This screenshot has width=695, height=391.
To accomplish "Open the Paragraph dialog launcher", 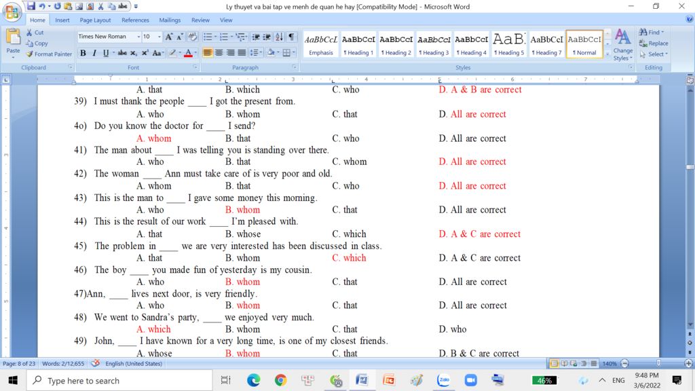I will pos(295,67).
